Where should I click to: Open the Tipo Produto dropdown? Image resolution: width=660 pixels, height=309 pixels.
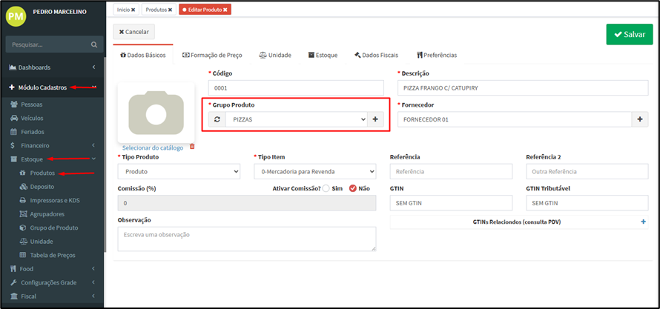click(179, 171)
